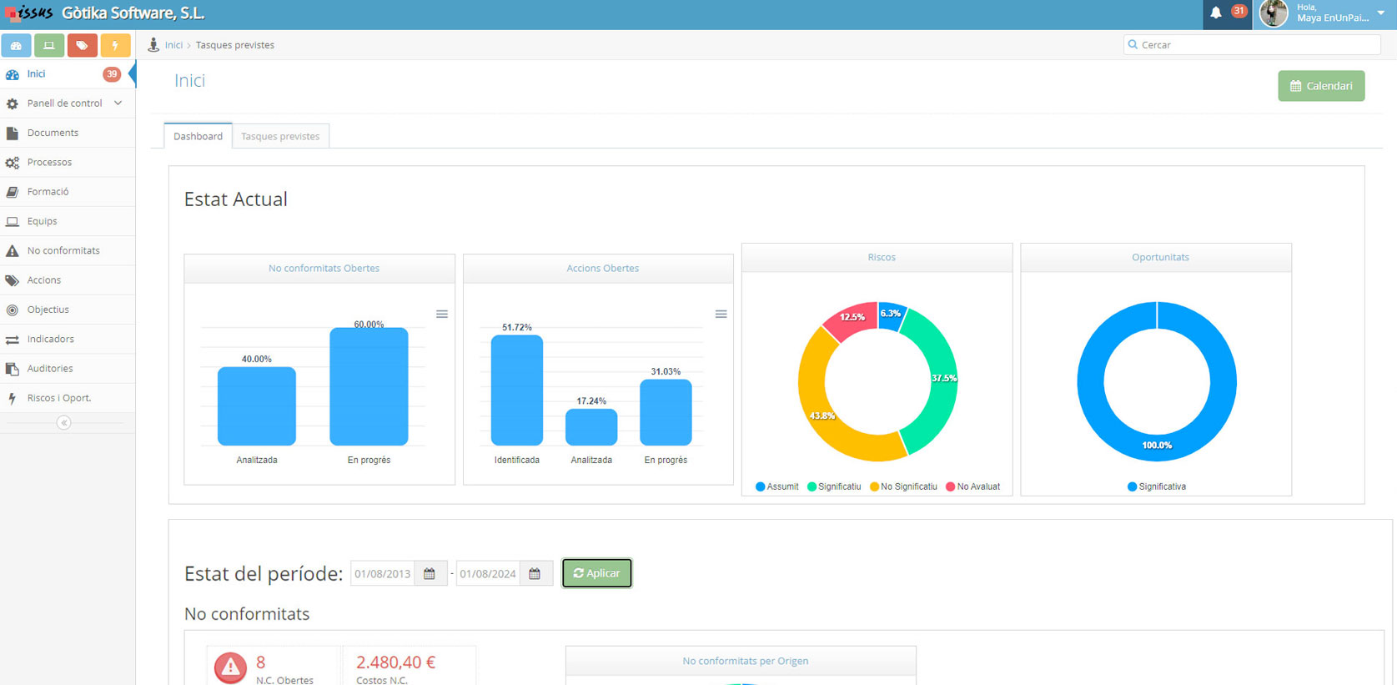Open Documents in the sidebar
The image size is (1397, 685).
(67, 133)
